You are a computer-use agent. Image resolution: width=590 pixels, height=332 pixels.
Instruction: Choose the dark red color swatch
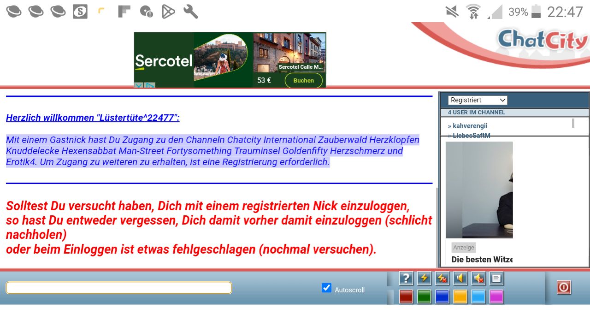406,296
